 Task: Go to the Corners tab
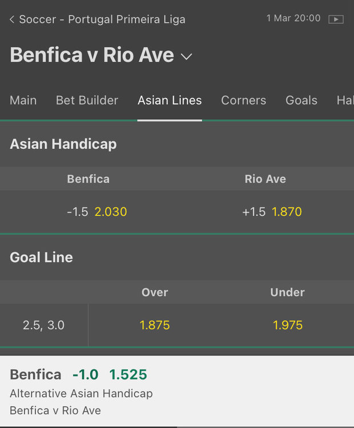pyautogui.click(x=244, y=100)
